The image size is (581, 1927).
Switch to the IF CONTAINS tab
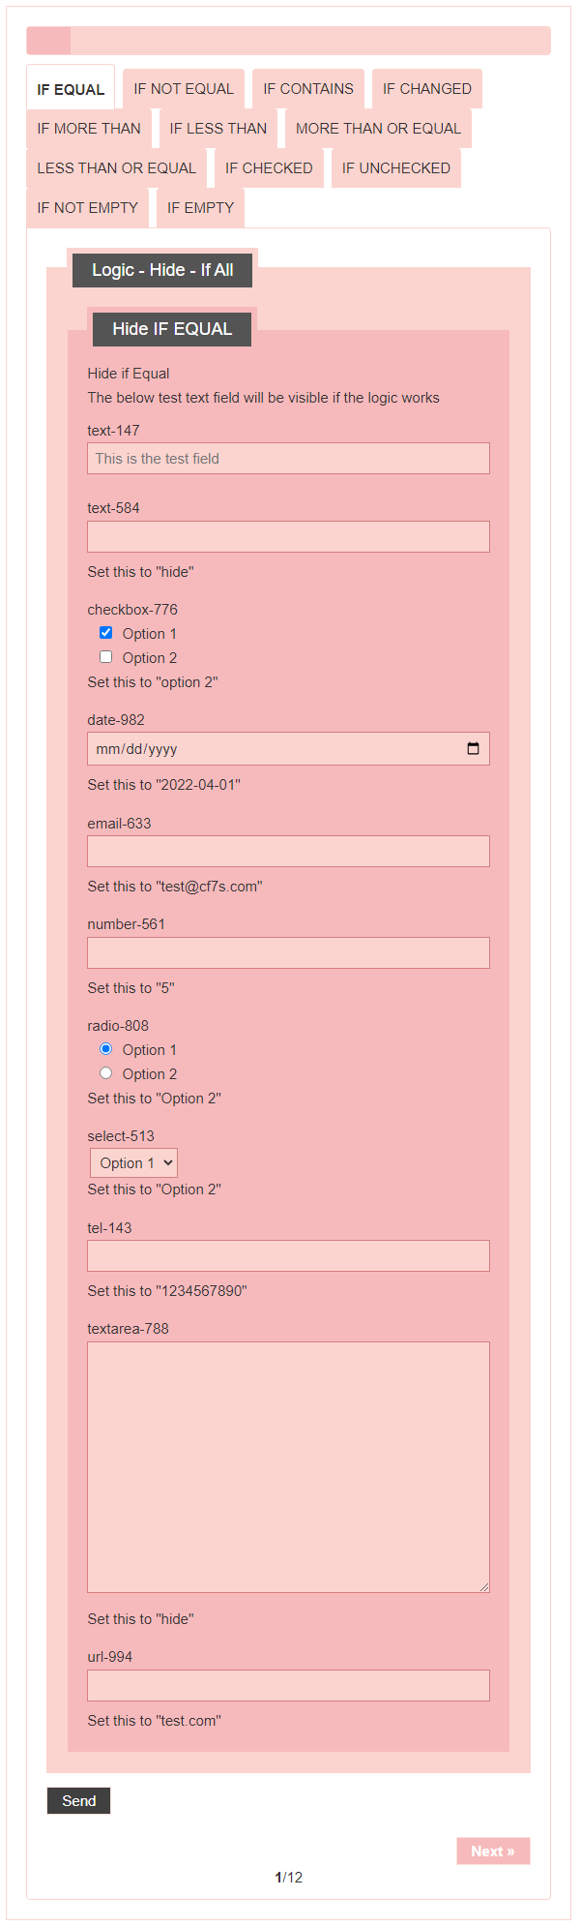(308, 89)
